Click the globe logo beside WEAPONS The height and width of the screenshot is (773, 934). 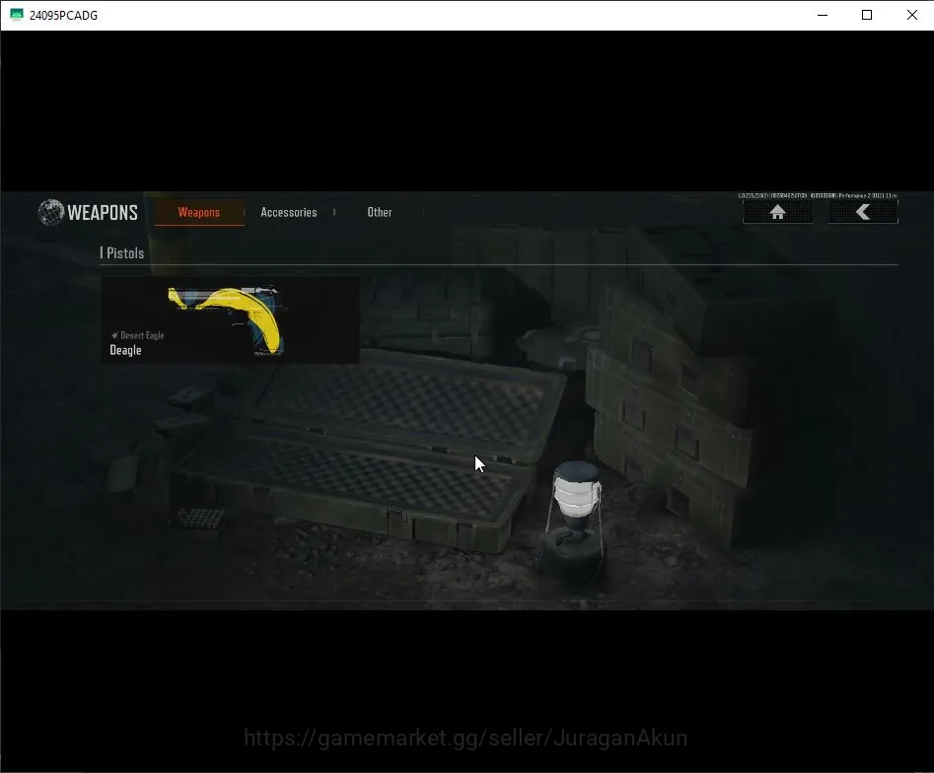point(50,212)
